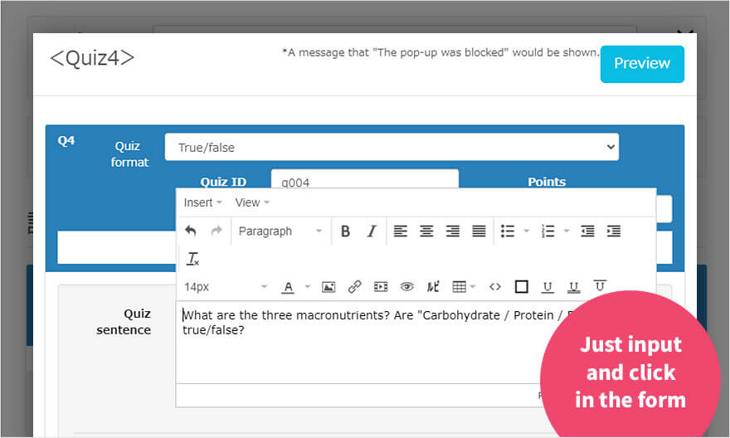Click the Bold formatting icon
This screenshot has width=730, height=438.
point(346,231)
